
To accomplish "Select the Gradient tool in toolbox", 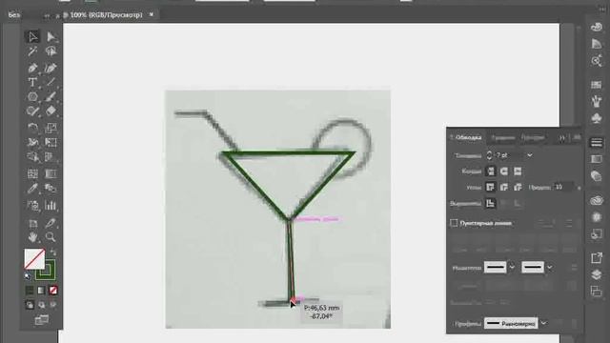I will point(51,173).
